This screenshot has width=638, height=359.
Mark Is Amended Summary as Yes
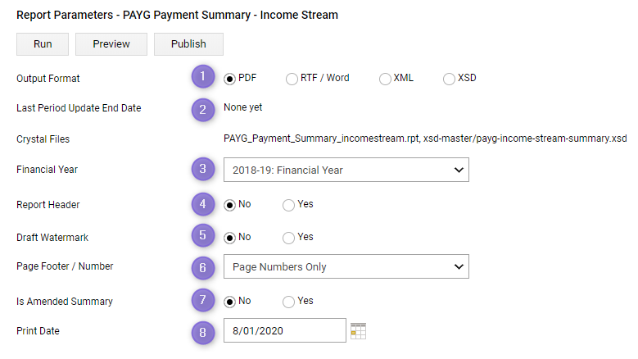(288, 302)
